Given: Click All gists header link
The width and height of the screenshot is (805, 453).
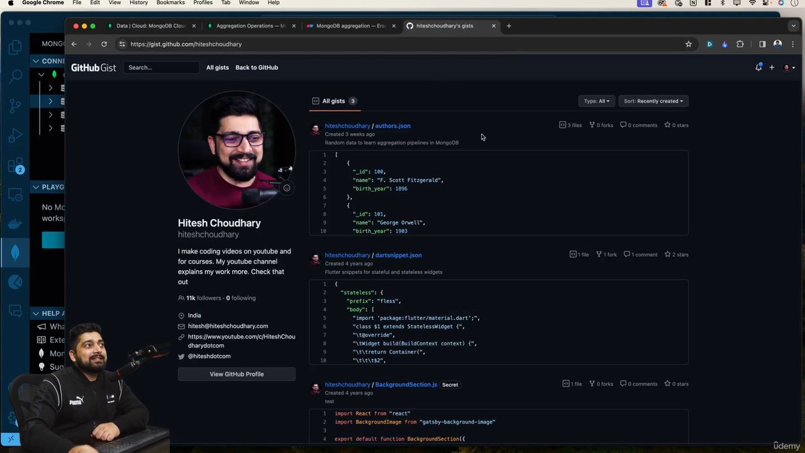Looking at the screenshot, I should [x=218, y=67].
